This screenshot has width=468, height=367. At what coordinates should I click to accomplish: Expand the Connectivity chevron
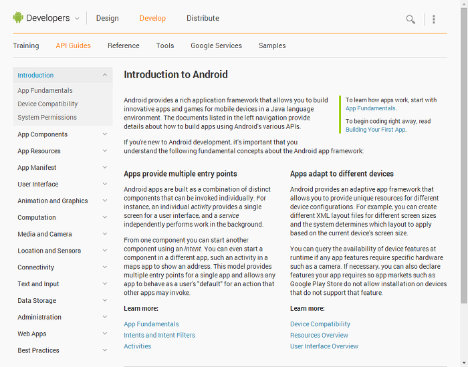105,267
